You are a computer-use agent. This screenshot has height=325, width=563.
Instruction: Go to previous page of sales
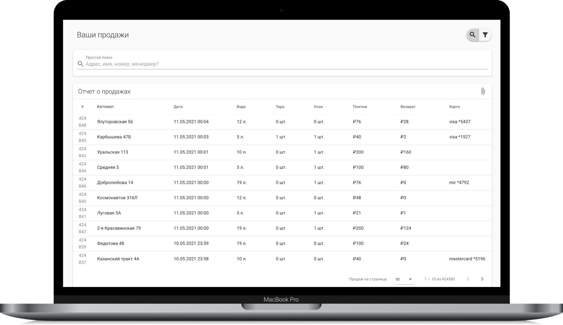coord(468,279)
